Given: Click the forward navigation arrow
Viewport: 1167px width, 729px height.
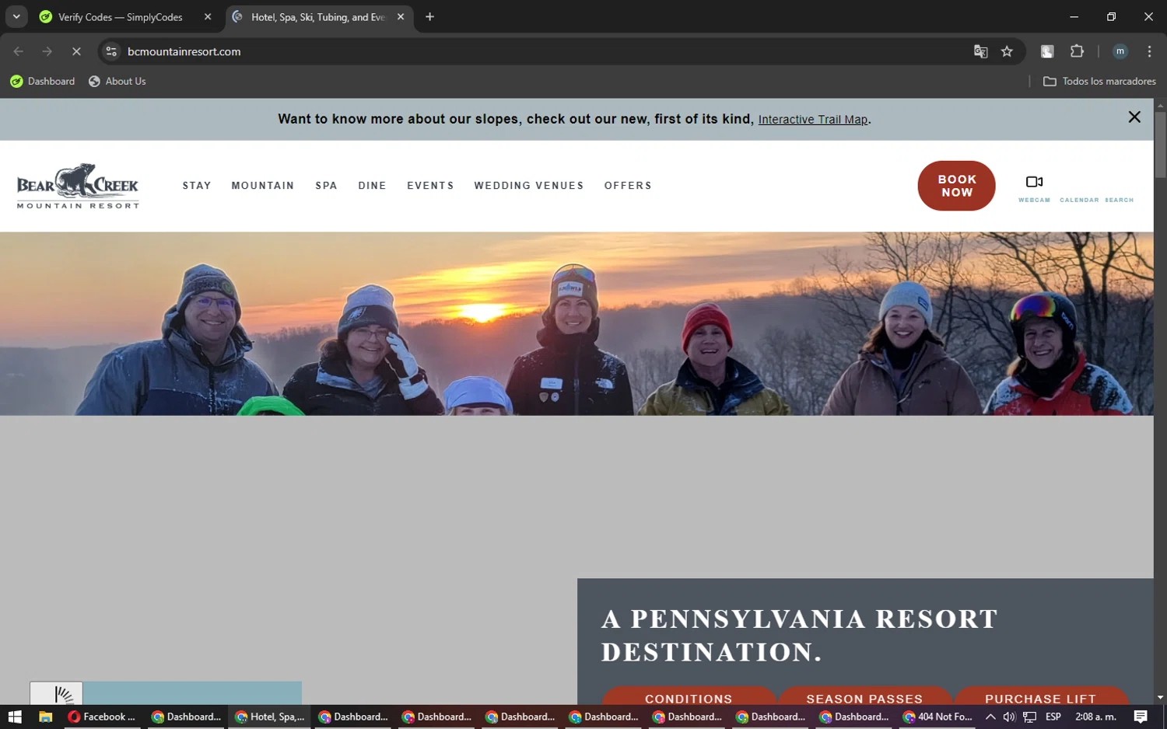Looking at the screenshot, I should tap(47, 51).
